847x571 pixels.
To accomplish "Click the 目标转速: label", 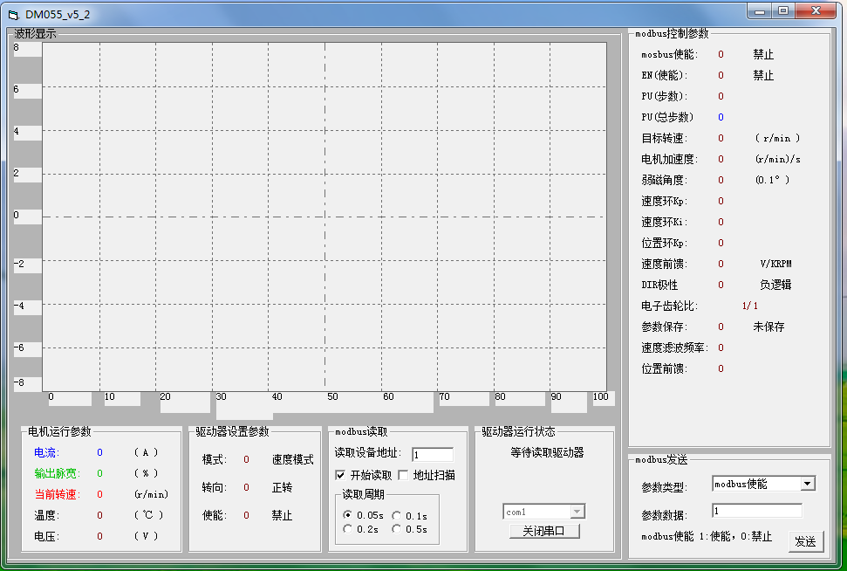I will click(665, 139).
